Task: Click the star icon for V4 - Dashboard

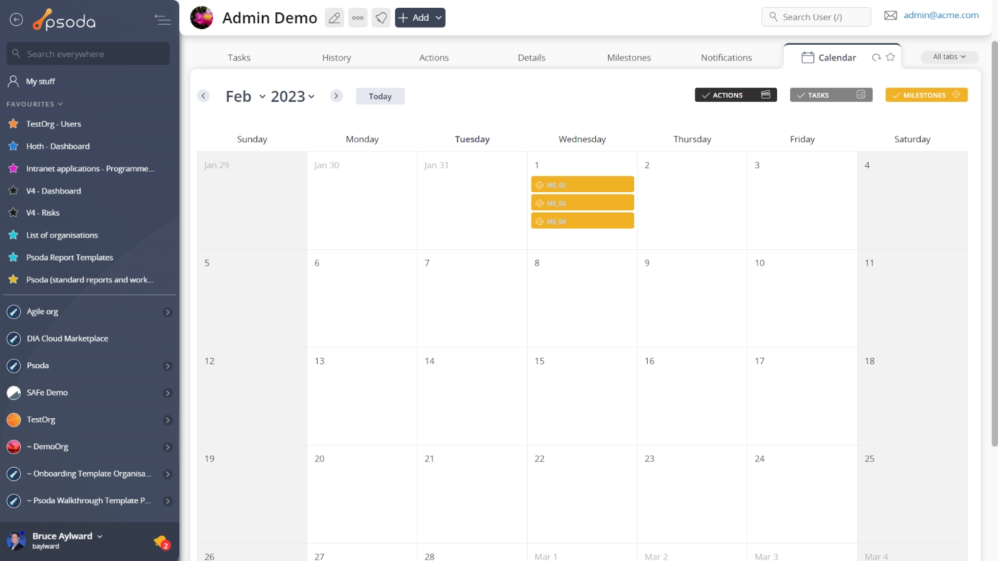Action: 13,190
